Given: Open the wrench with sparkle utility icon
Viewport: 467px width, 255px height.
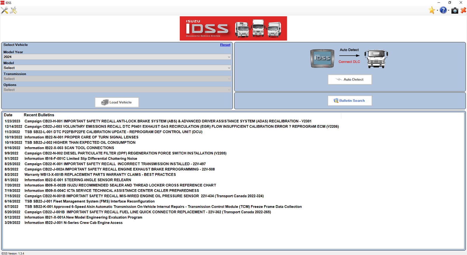Looking at the screenshot, I should click(x=13, y=10).
